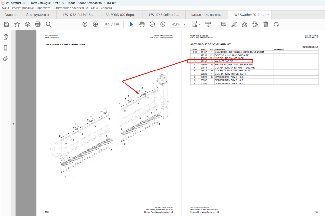The width and height of the screenshot is (325, 216).
Task: Go to next page arrow icon
Action: pyautogui.click(x=95, y=24)
